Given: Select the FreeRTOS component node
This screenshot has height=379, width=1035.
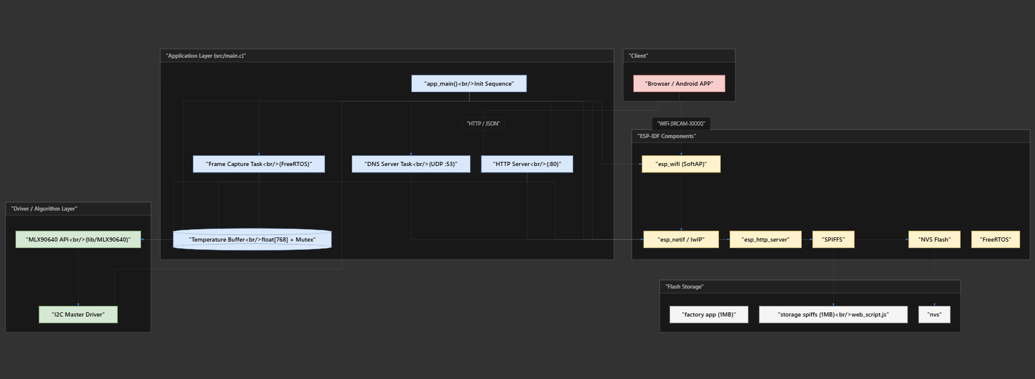Looking at the screenshot, I should click(x=995, y=240).
